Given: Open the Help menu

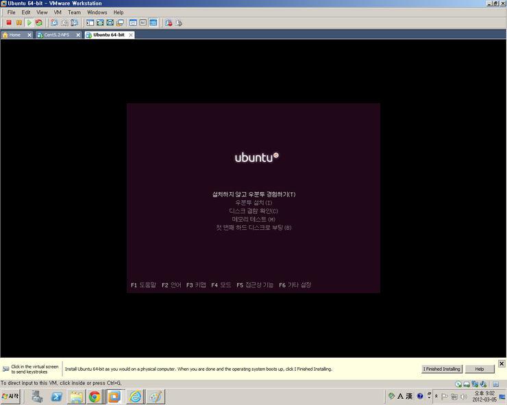Looking at the screenshot, I should tap(119, 12).
